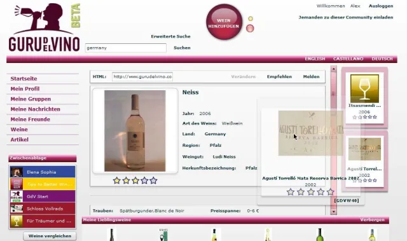The image size is (407, 241).
Task: Click the Suchen button
Action: [182, 48]
